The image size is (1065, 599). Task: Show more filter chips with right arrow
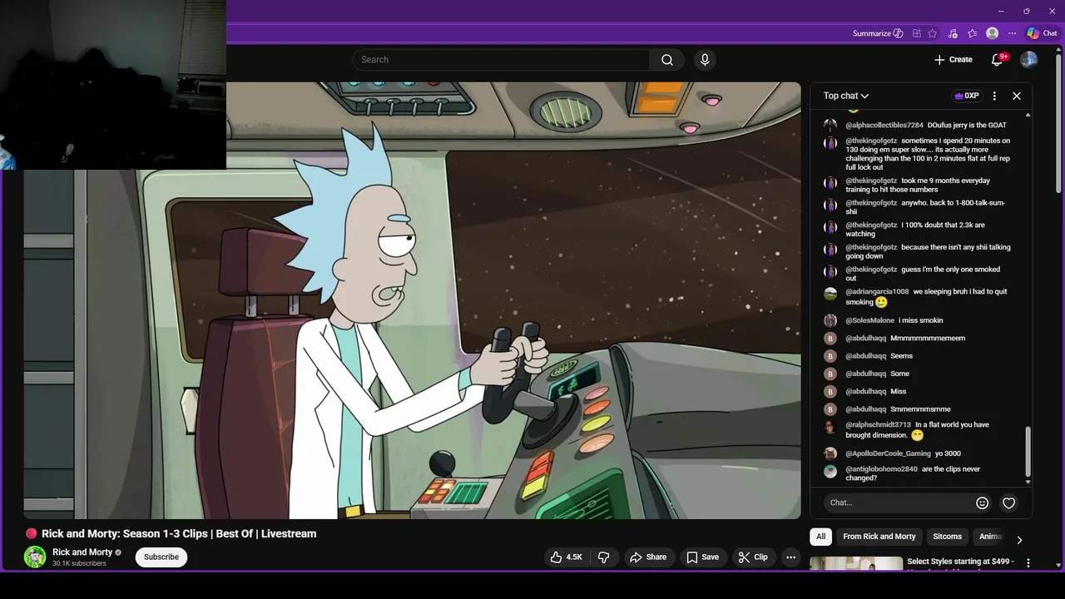pos(1019,540)
